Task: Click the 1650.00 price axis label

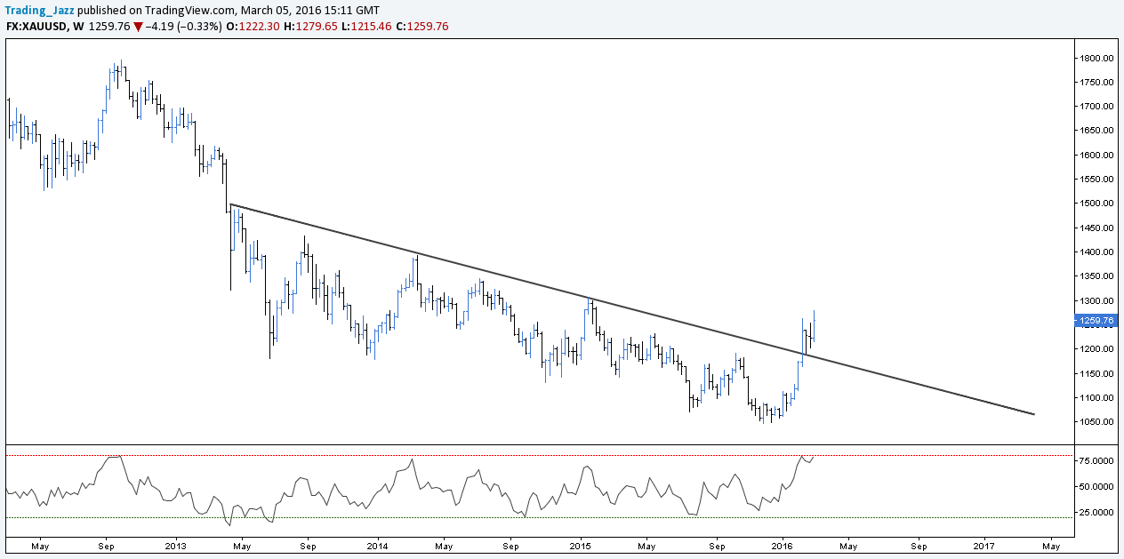Action: coord(1096,131)
